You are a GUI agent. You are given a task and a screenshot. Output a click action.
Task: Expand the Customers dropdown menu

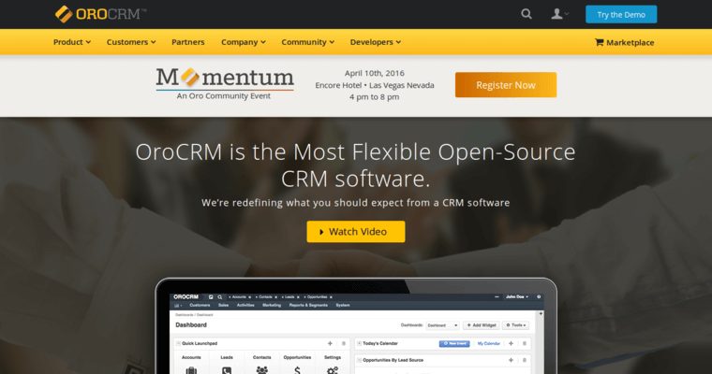(x=131, y=42)
